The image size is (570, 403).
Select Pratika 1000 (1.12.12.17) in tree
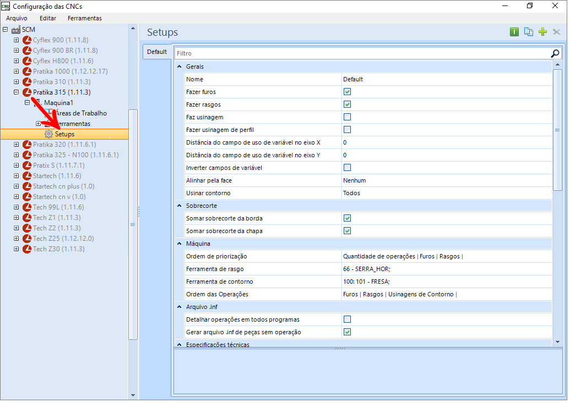tap(70, 71)
